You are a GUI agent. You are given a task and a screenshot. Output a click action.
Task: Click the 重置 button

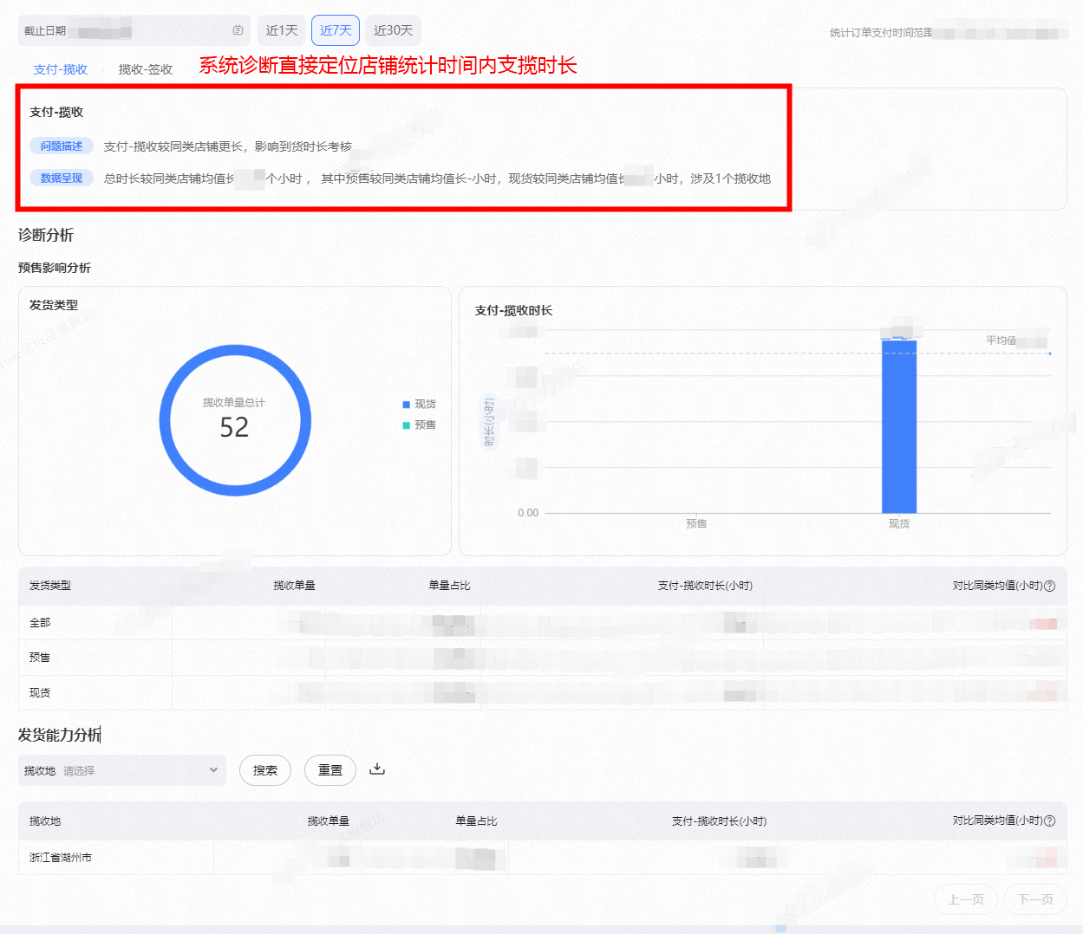[330, 770]
